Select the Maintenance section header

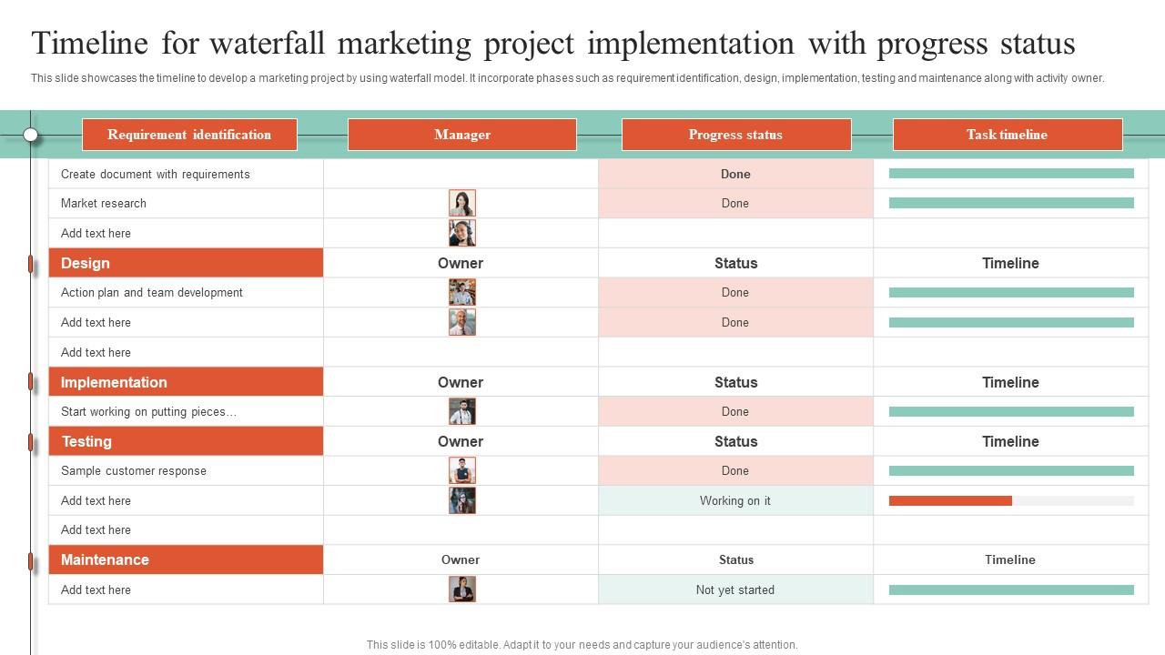coord(186,559)
